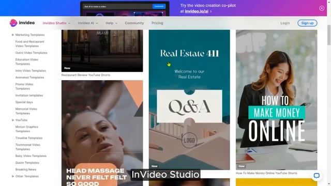The height and width of the screenshot is (186, 331).
Task: Open the Real Estate 411 Q&A template
Action: click(x=189, y=100)
